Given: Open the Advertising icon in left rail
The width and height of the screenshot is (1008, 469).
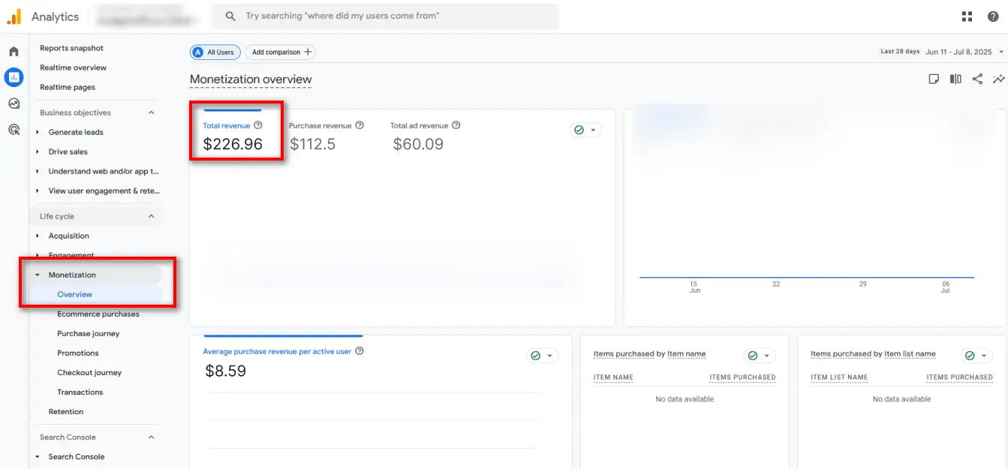Looking at the screenshot, I should [x=14, y=130].
